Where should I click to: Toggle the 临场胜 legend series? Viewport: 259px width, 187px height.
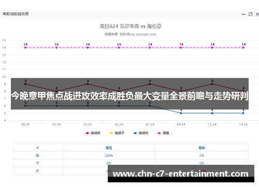click(93, 133)
